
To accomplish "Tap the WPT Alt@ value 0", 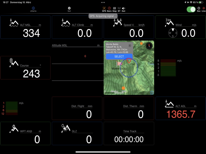I will 37,139.
